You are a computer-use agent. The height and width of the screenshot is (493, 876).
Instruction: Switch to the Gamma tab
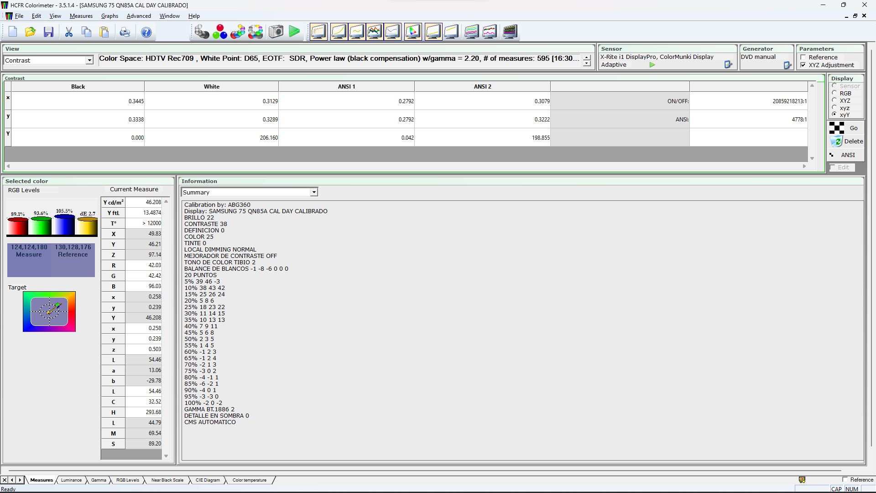pos(99,480)
